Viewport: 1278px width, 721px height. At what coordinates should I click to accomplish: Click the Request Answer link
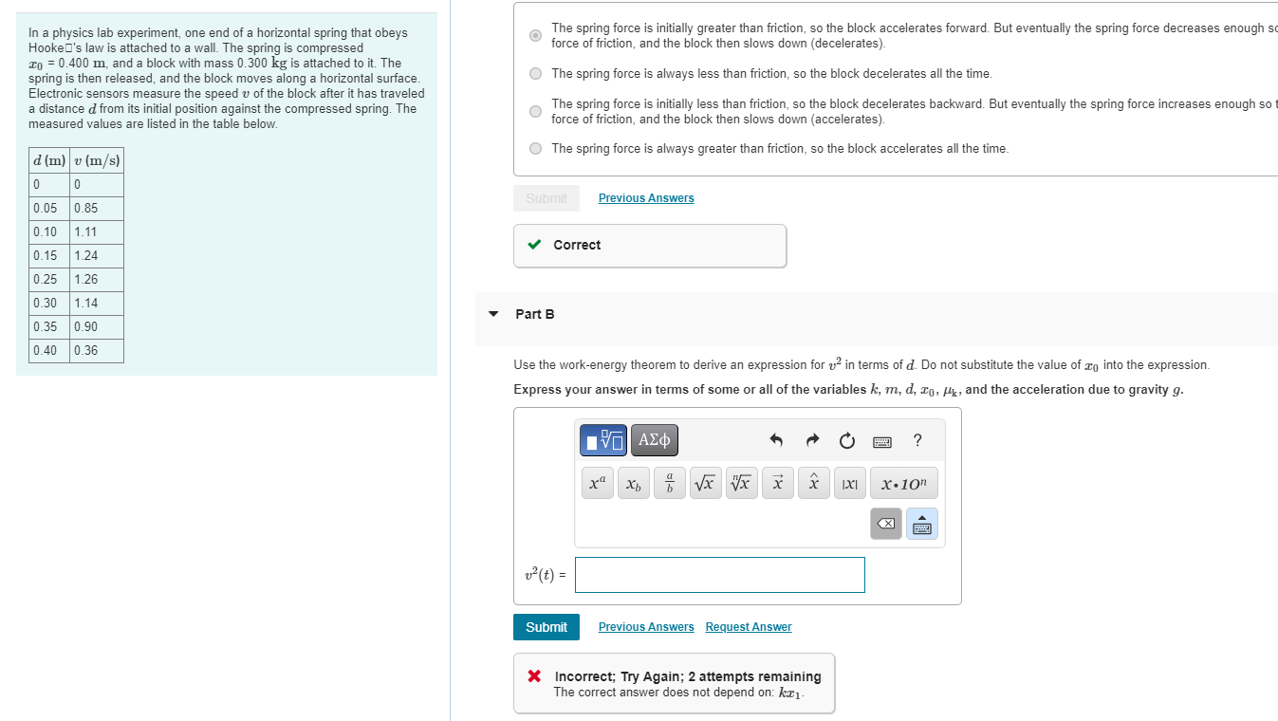pos(749,627)
